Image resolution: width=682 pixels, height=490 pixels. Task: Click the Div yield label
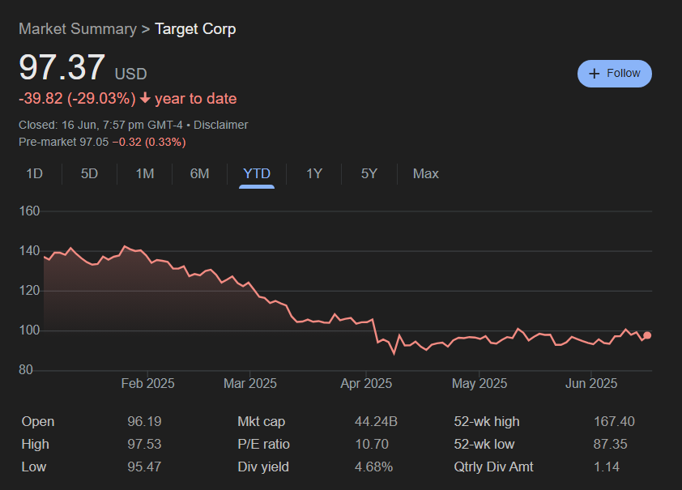(x=263, y=467)
